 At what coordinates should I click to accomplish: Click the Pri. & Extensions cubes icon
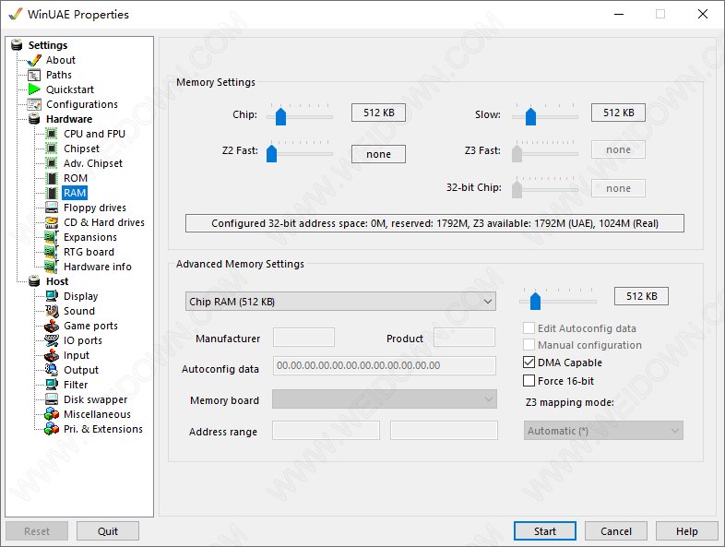tap(52, 429)
